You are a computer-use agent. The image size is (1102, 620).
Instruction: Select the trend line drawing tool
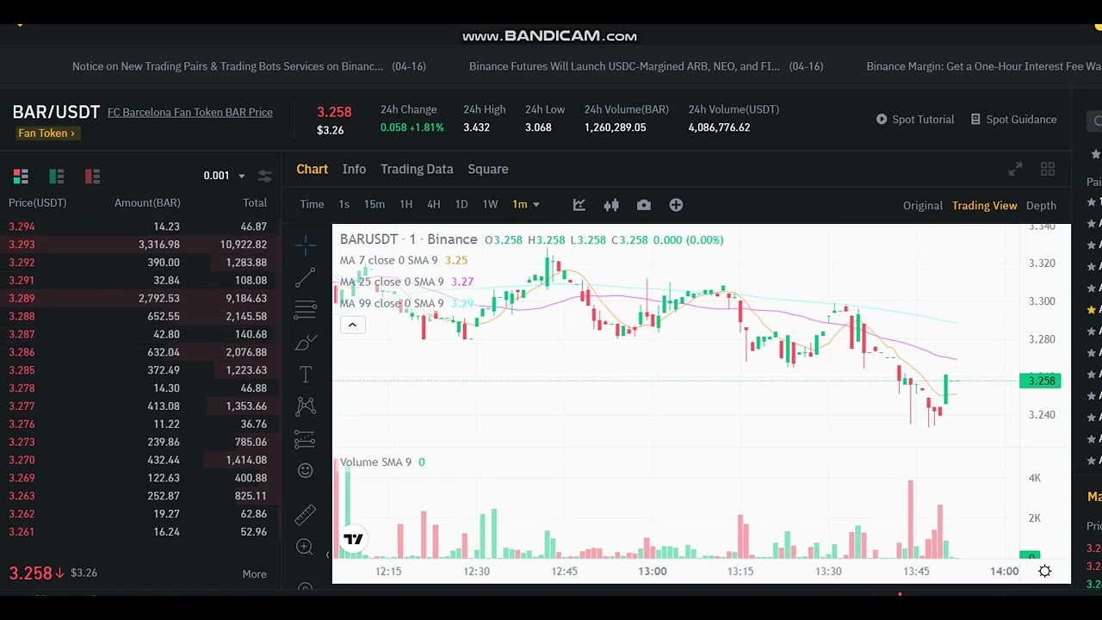(x=306, y=277)
